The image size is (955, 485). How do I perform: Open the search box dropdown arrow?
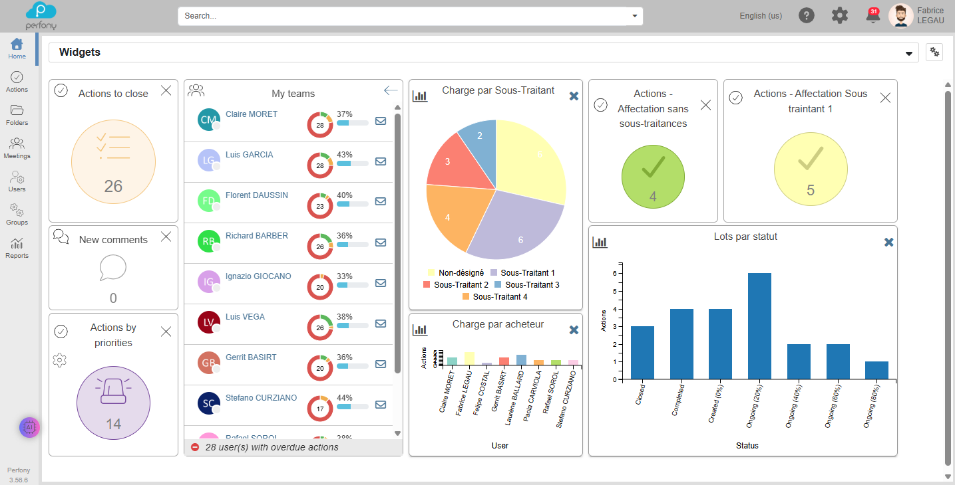tap(634, 16)
